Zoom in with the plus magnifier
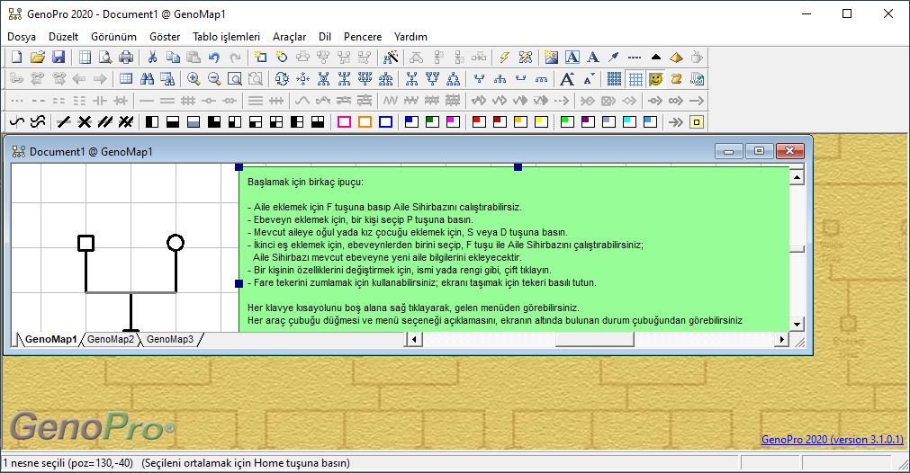This screenshot has height=473, width=910. pos(194,79)
